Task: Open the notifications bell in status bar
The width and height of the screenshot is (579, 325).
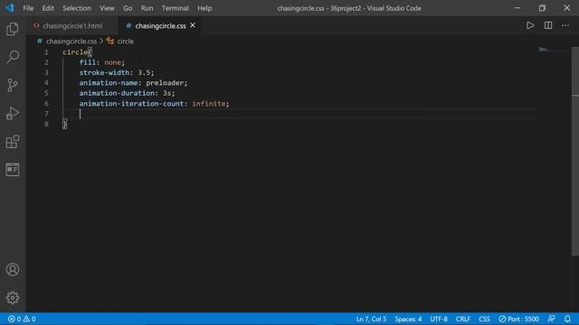Action: click(x=567, y=319)
